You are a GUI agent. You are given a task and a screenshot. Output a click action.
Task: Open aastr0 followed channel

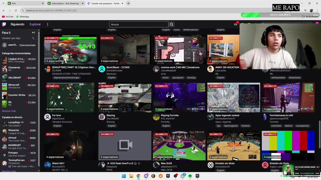coord(19,45)
